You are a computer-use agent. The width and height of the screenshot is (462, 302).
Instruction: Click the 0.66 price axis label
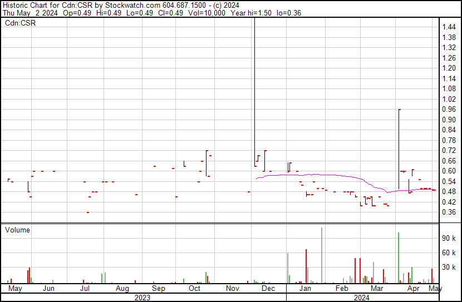click(x=449, y=161)
